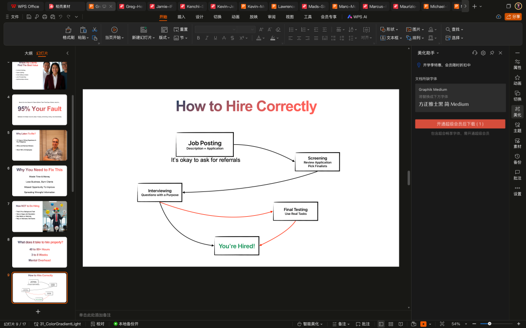Pin the beautify assistant panel

coord(492,53)
